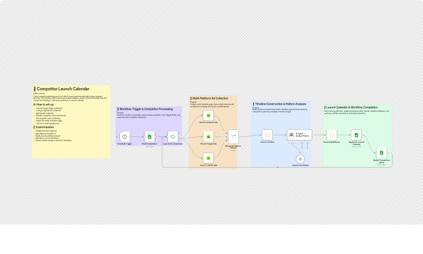Select the Update Competitors status node
The height and width of the screenshot is (254, 423).
click(381, 153)
